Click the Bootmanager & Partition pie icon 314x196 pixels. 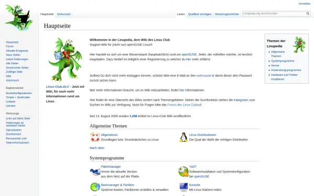pyautogui.click(x=95, y=187)
